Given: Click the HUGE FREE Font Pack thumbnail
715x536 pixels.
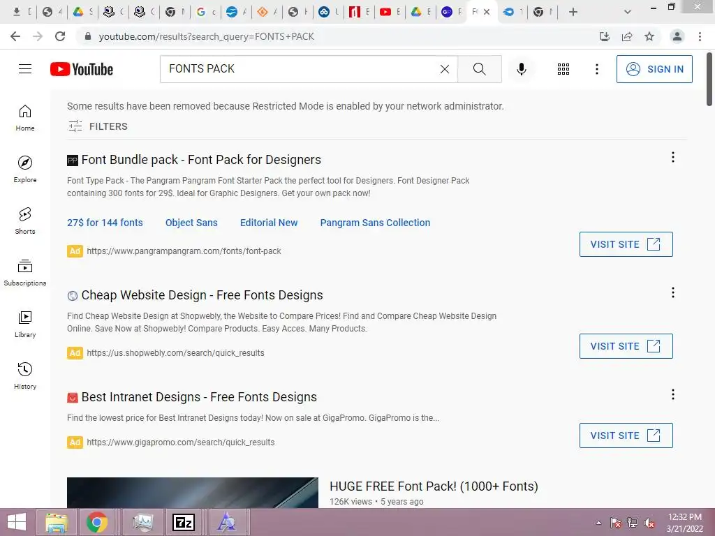Looking at the screenshot, I should tap(193, 493).
